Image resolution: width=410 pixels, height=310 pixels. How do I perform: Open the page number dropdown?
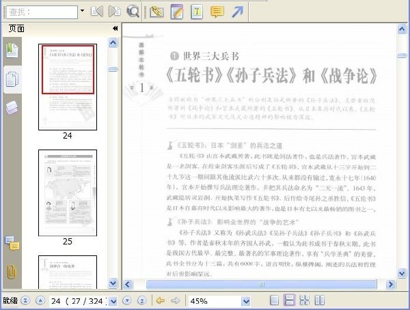(113, 301)
